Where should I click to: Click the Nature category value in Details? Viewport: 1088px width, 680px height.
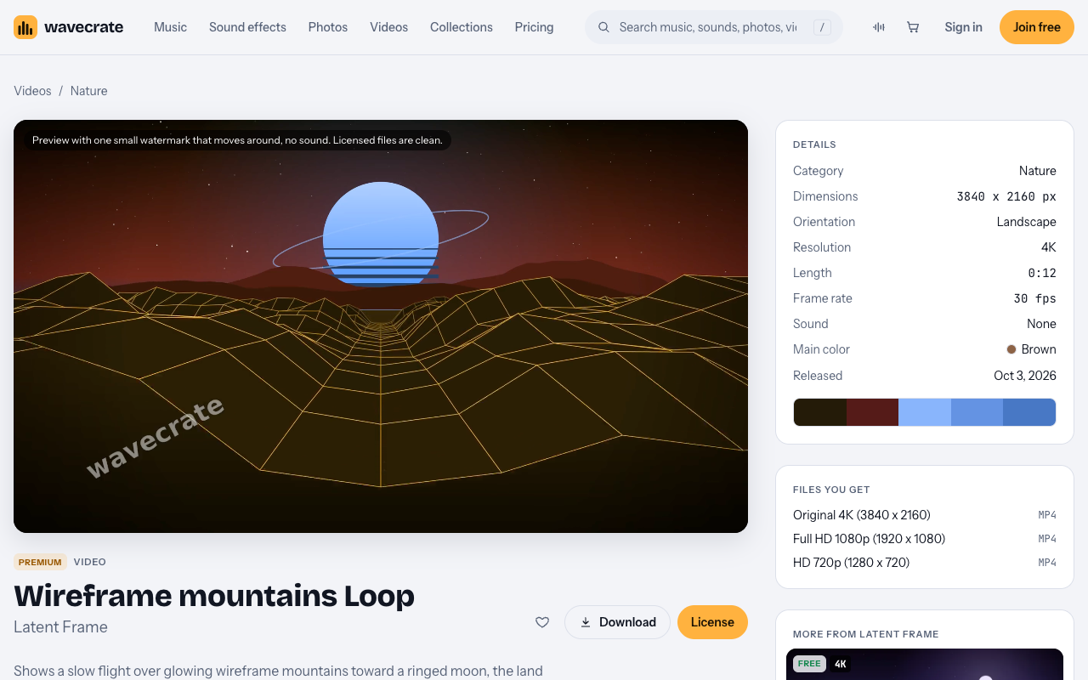(x=1038, y=171)
